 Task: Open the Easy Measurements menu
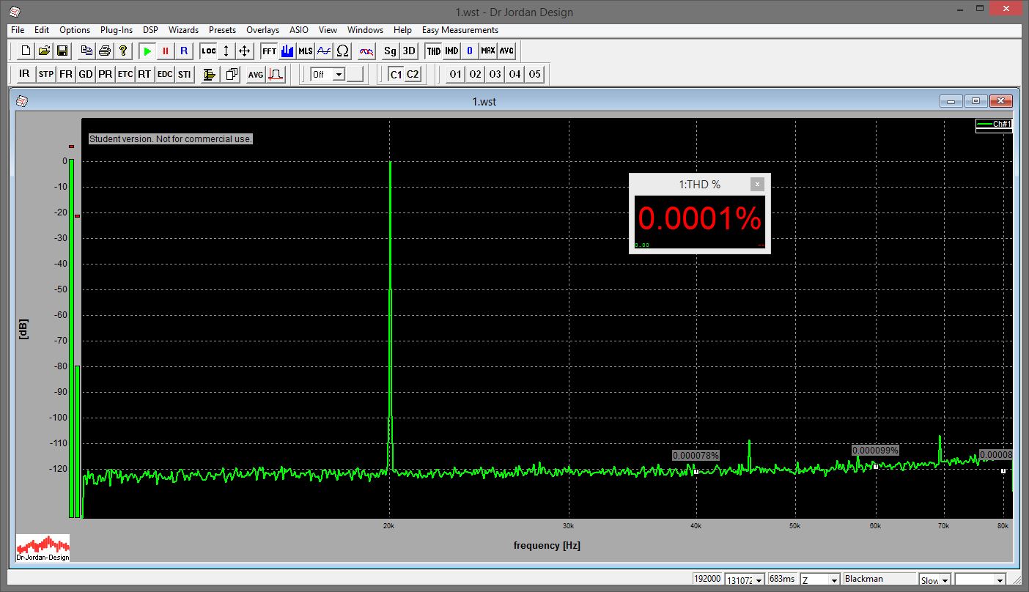(460, 30)
